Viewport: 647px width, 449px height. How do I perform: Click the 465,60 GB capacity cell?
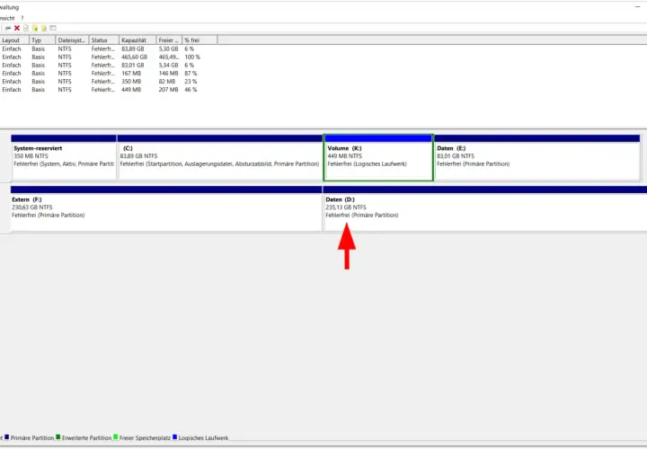[135, 57]
